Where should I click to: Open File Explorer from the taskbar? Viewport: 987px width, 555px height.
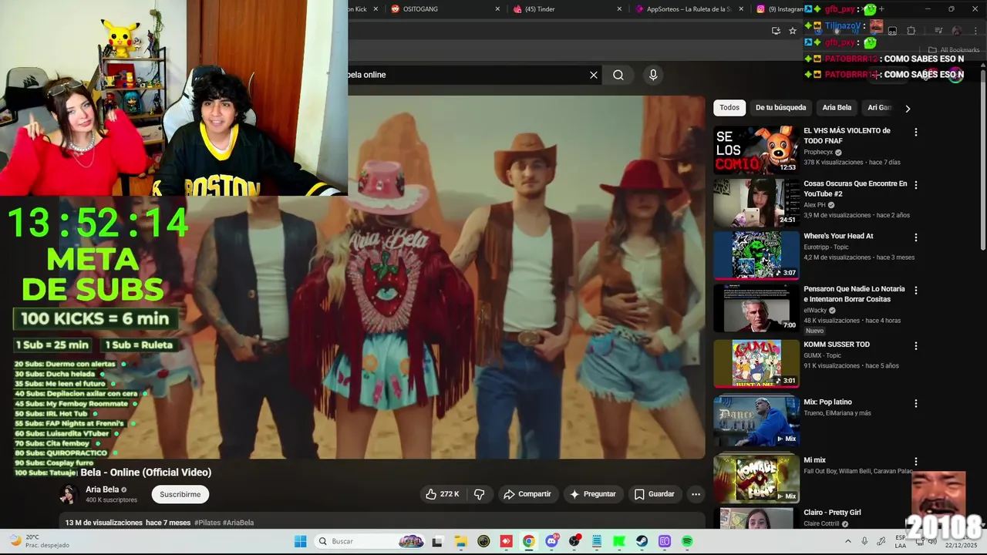tap(460, 541)
